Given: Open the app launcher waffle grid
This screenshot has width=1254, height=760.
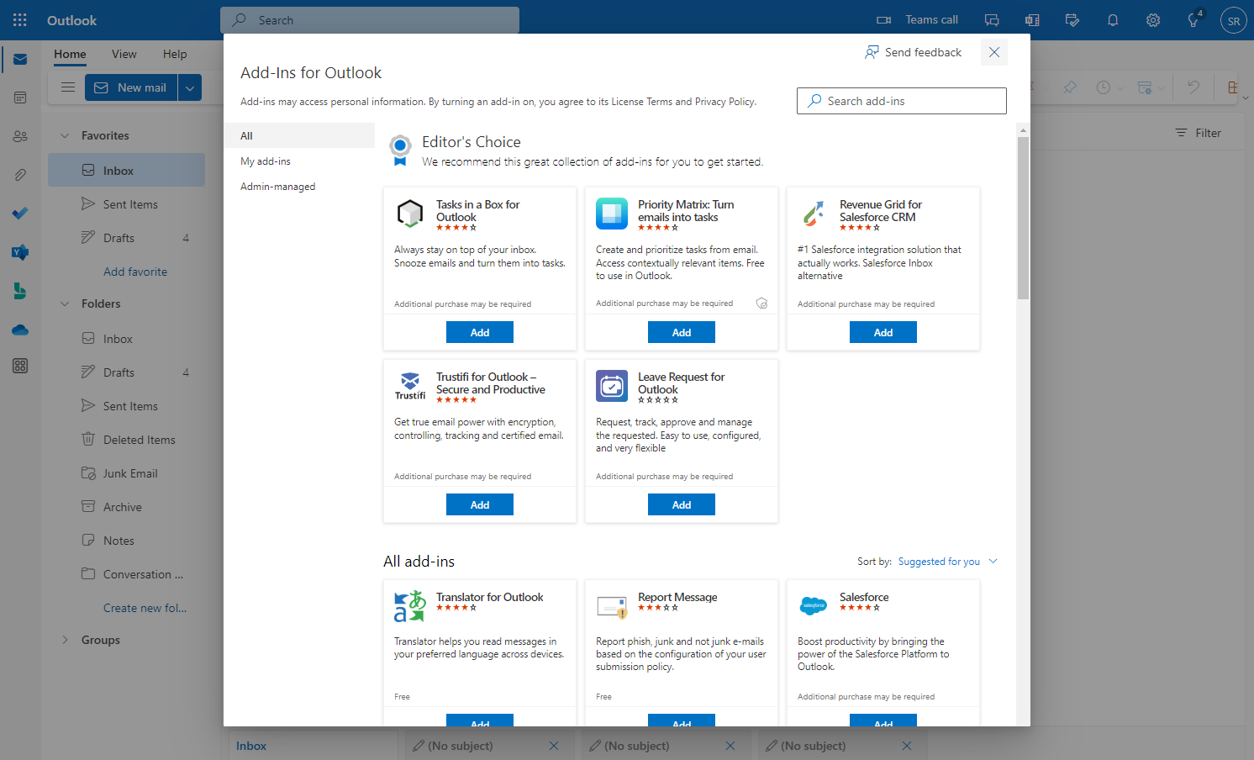Looking at the screenshot, I should tap(20, 20).
